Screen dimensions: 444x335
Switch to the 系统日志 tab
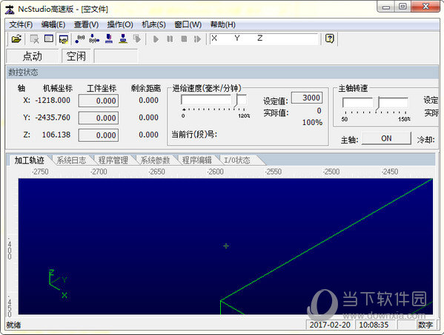71,160
